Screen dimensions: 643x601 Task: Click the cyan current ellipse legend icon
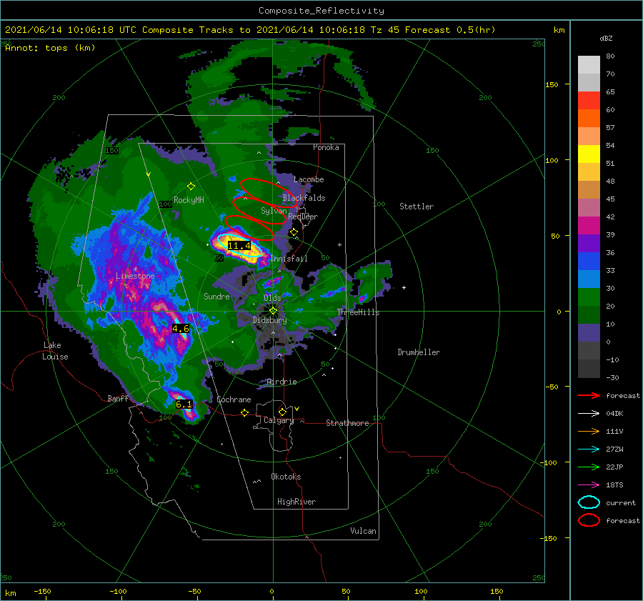(x=589, y=502)
